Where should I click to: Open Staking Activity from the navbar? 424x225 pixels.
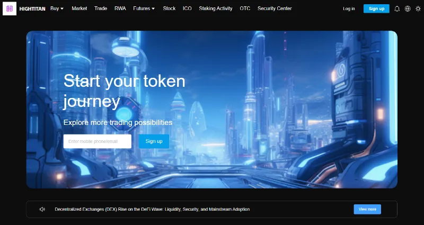[x=216, y=8]
